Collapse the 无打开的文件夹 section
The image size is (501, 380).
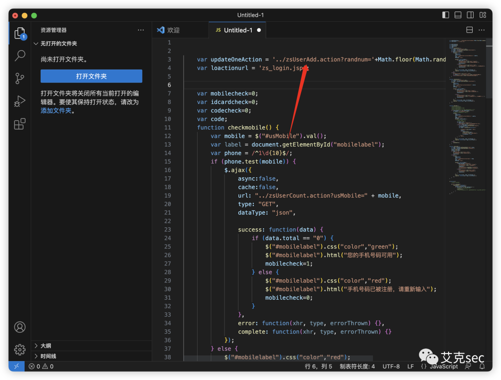click(58, 44)
